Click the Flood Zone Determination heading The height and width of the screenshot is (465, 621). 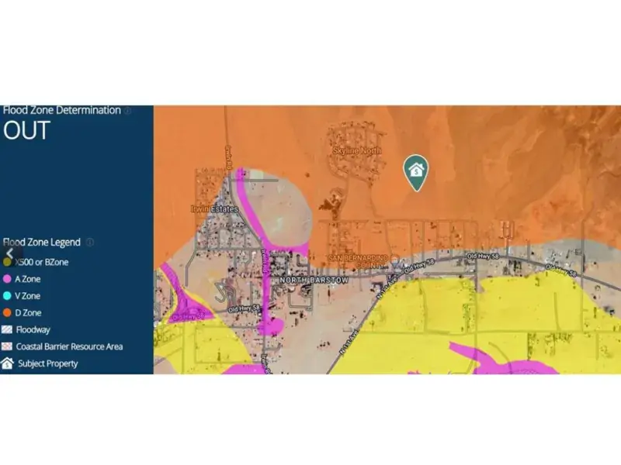[62, 111]
